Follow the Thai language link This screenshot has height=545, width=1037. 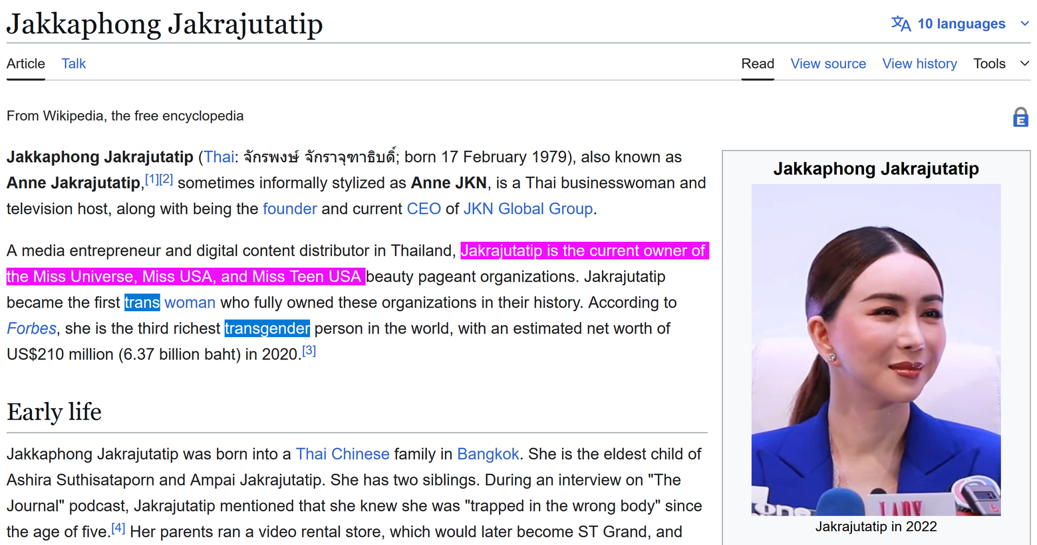pyautogui.click(x=219, y=158)
